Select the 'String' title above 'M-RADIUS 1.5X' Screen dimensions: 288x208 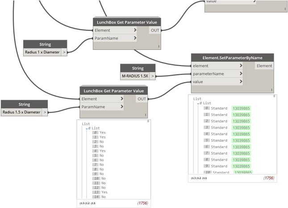(x=138, y=68)
